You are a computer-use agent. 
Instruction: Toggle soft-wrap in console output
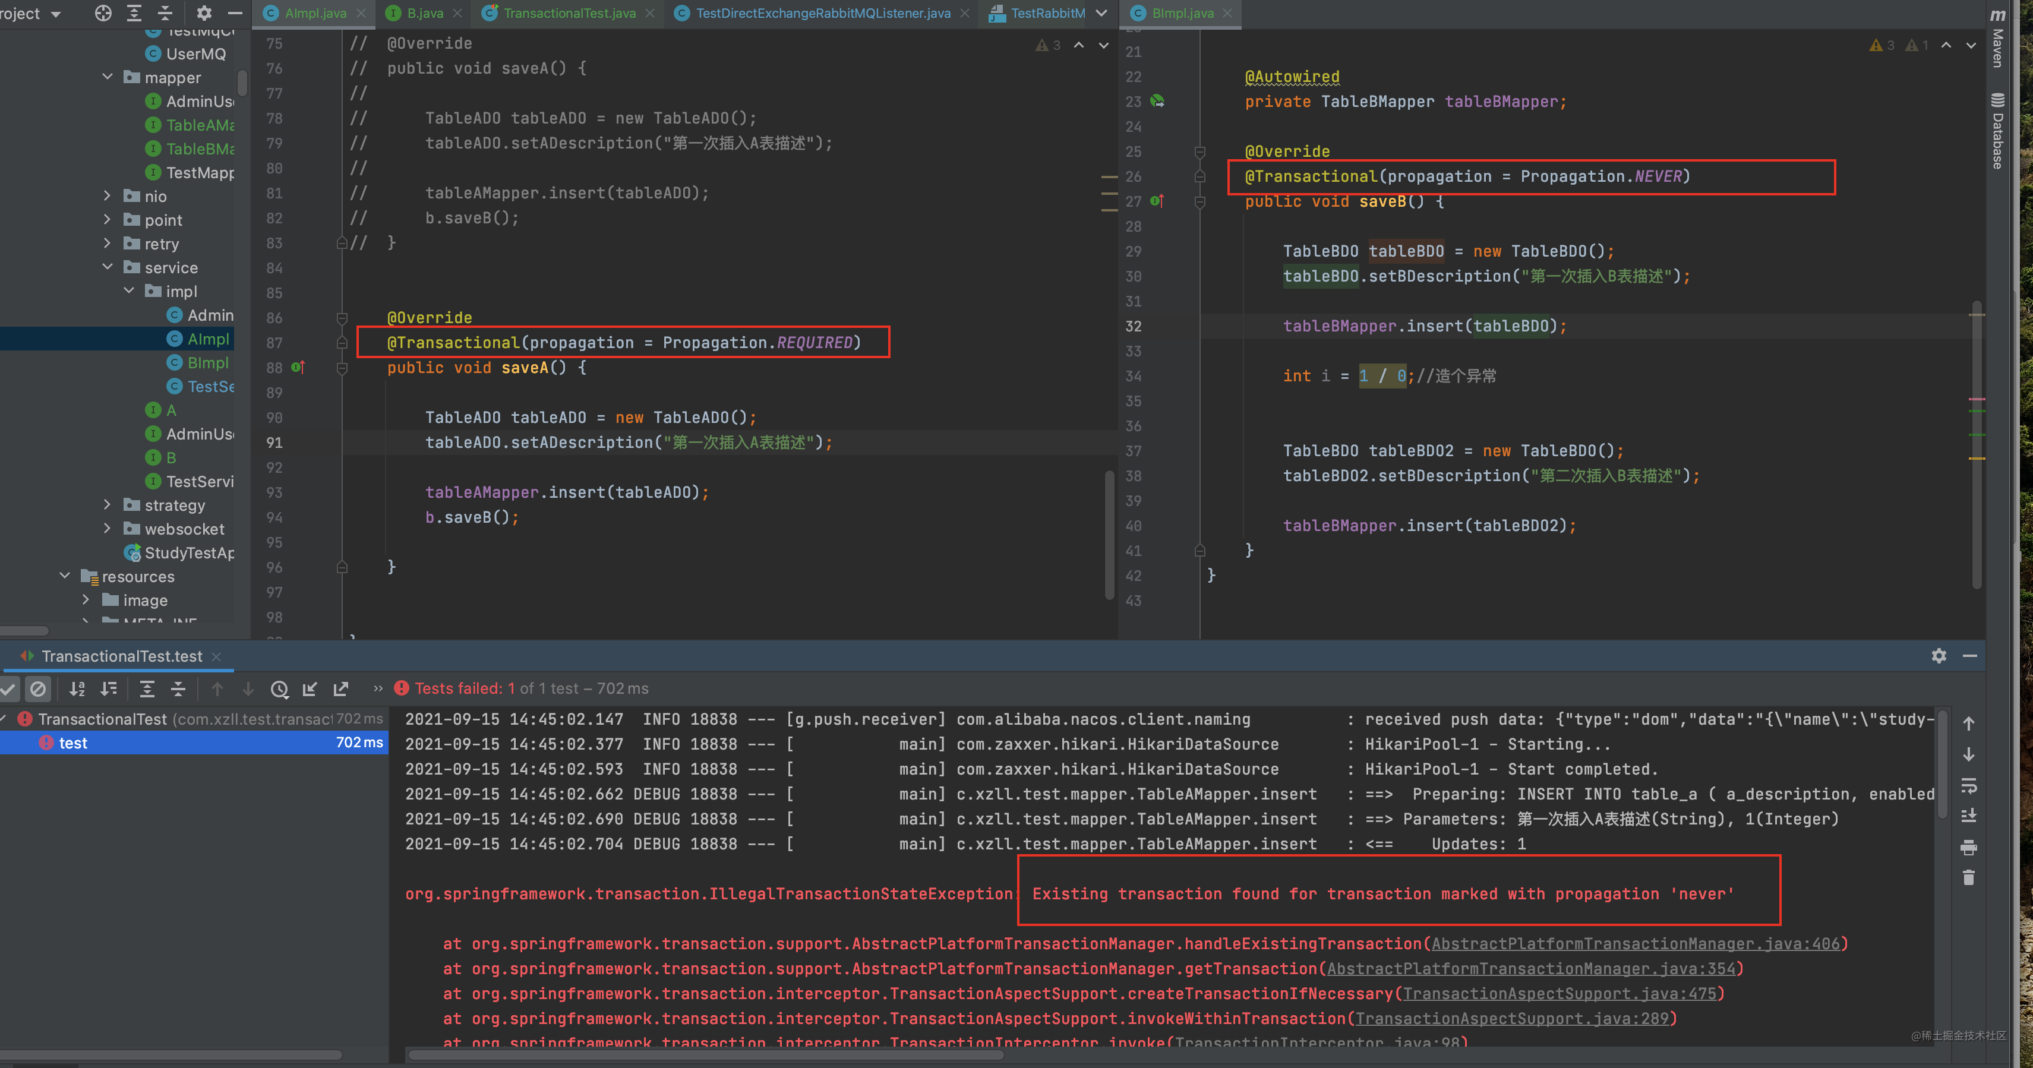[1968, 785]
